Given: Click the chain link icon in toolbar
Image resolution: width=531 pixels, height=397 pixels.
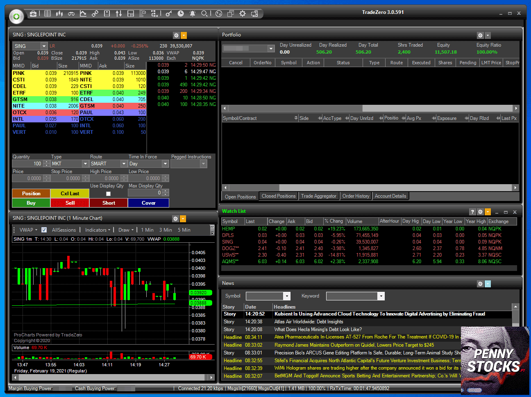Looking at the screenshot, I should (x=95, y=14).
